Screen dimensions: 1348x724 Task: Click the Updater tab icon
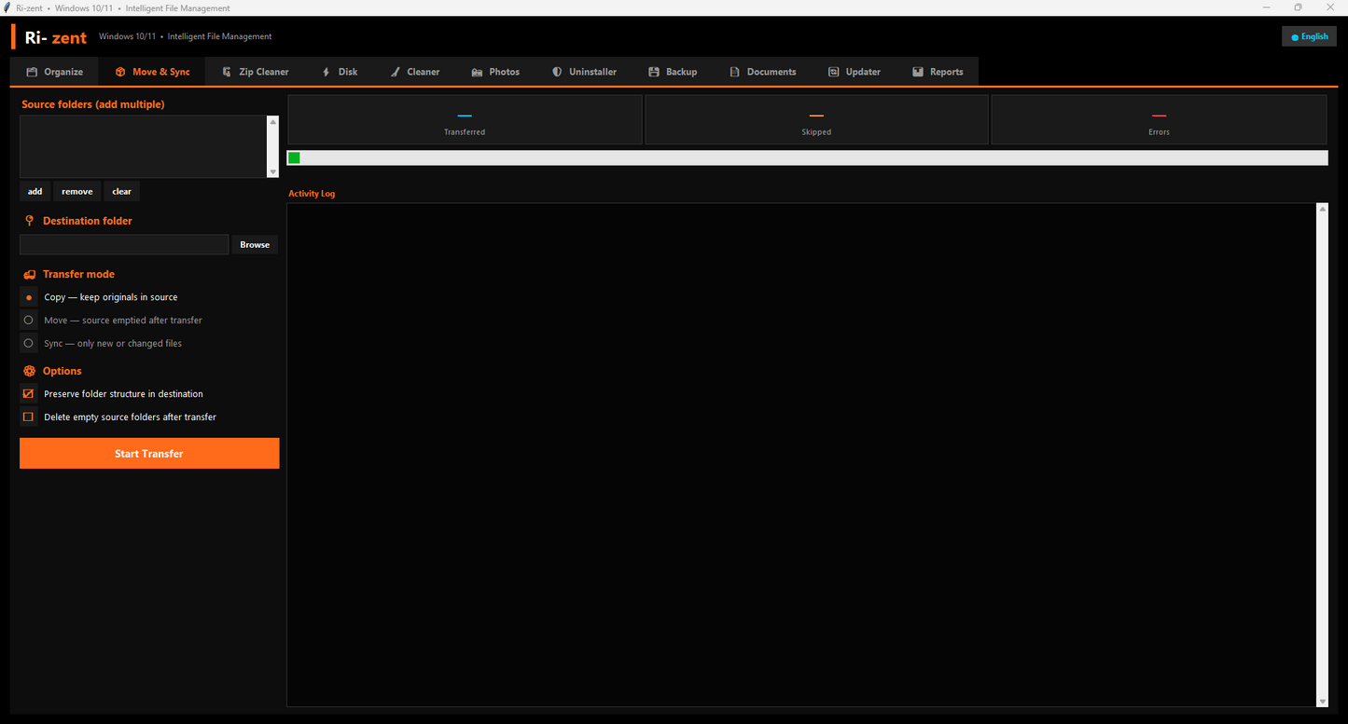(x=833, y=72)
